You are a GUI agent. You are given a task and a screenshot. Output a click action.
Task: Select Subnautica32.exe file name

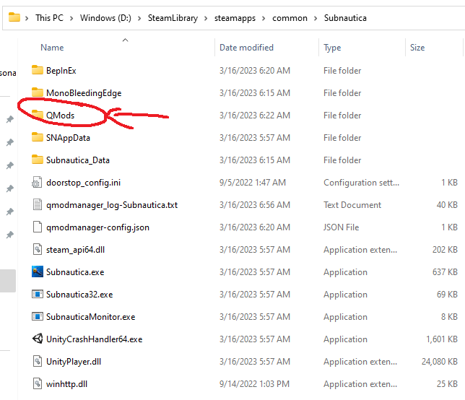pyautogui.click(x=79, y=295)
